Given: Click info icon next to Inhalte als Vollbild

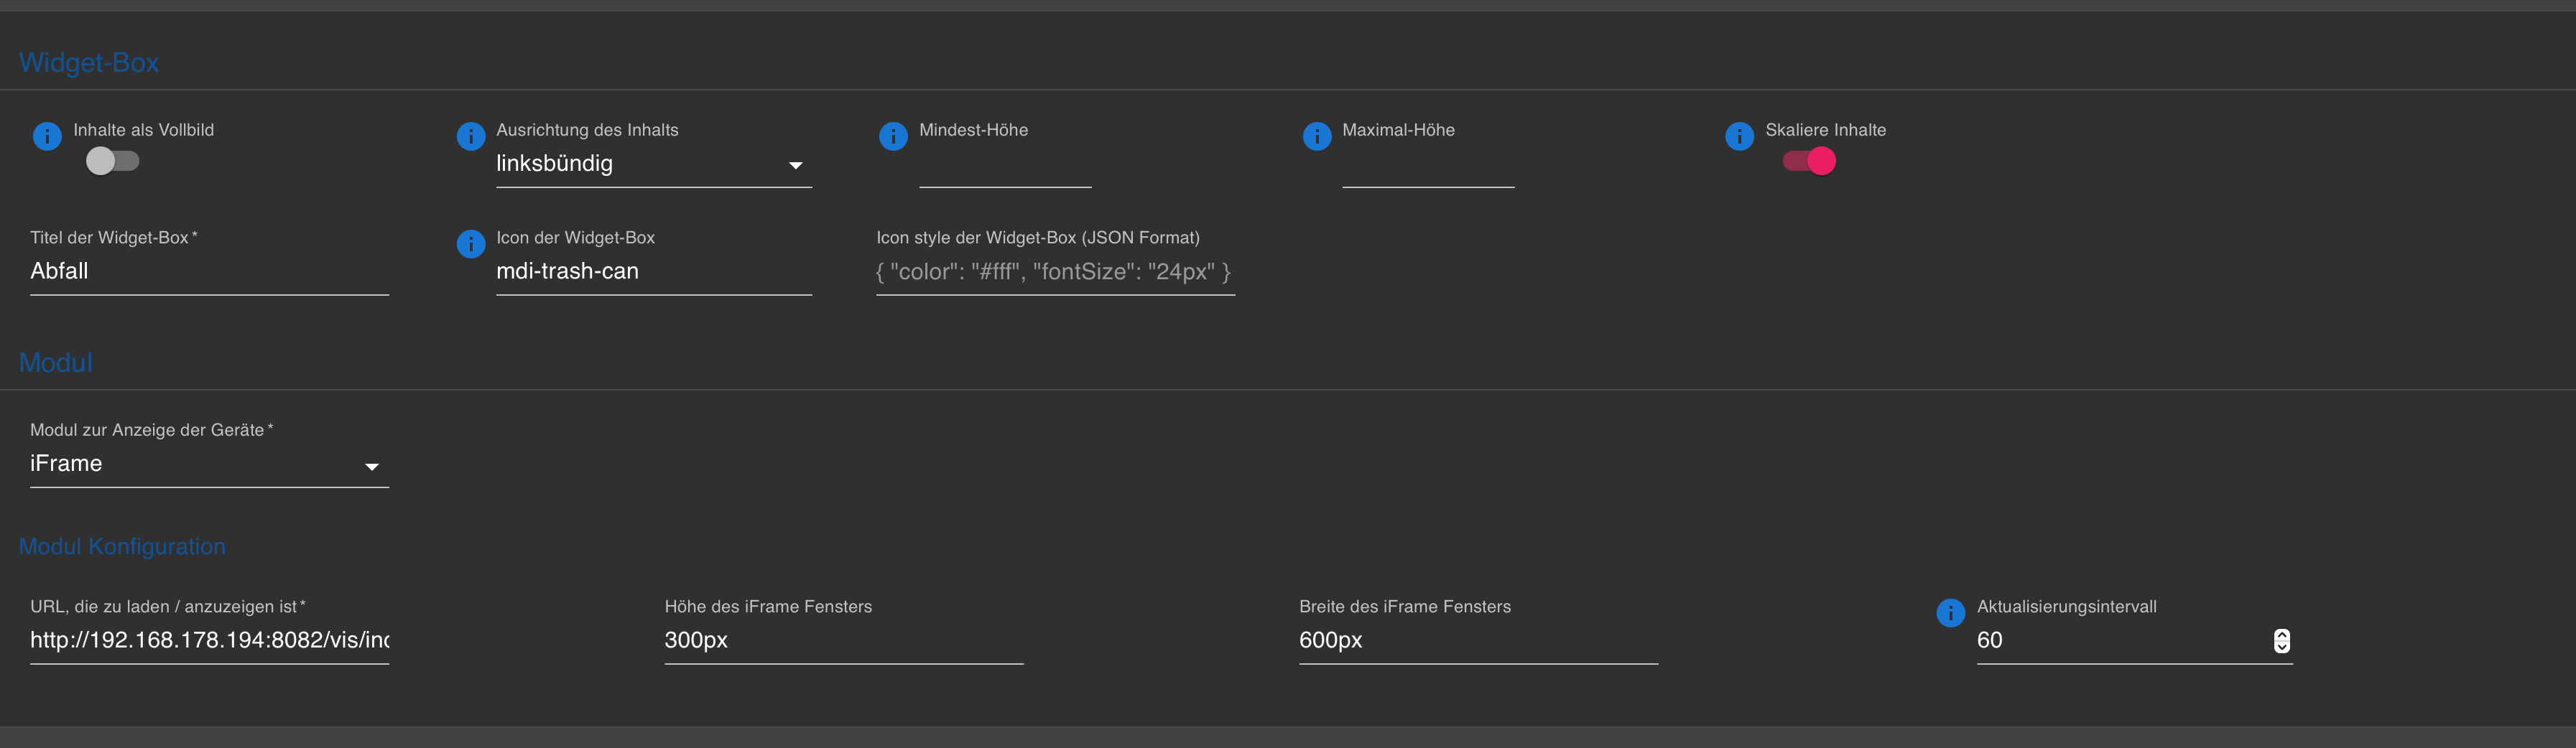Looking at the screenshot, I should click(47, 136).
